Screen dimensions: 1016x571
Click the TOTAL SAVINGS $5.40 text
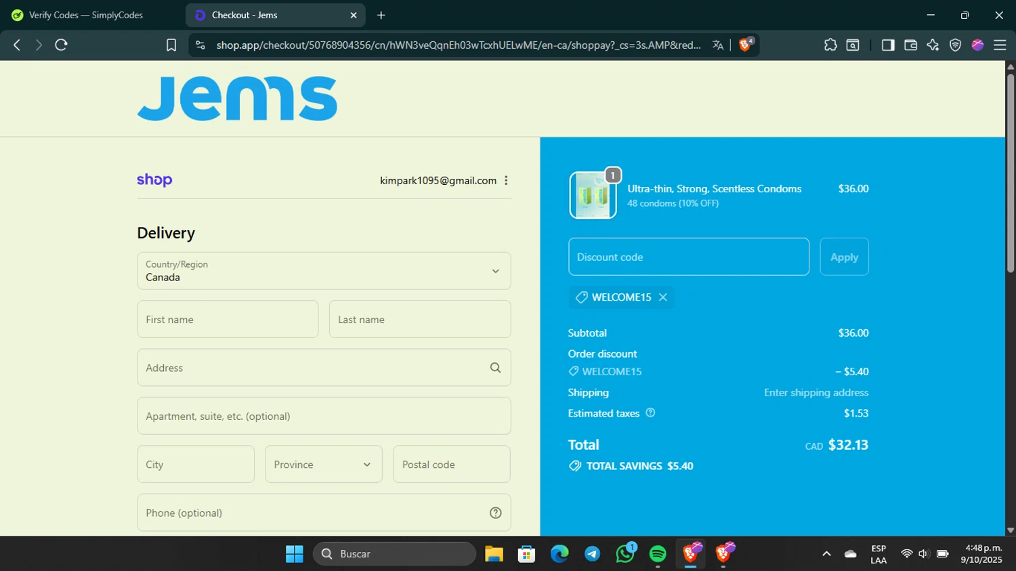(639, 466)
